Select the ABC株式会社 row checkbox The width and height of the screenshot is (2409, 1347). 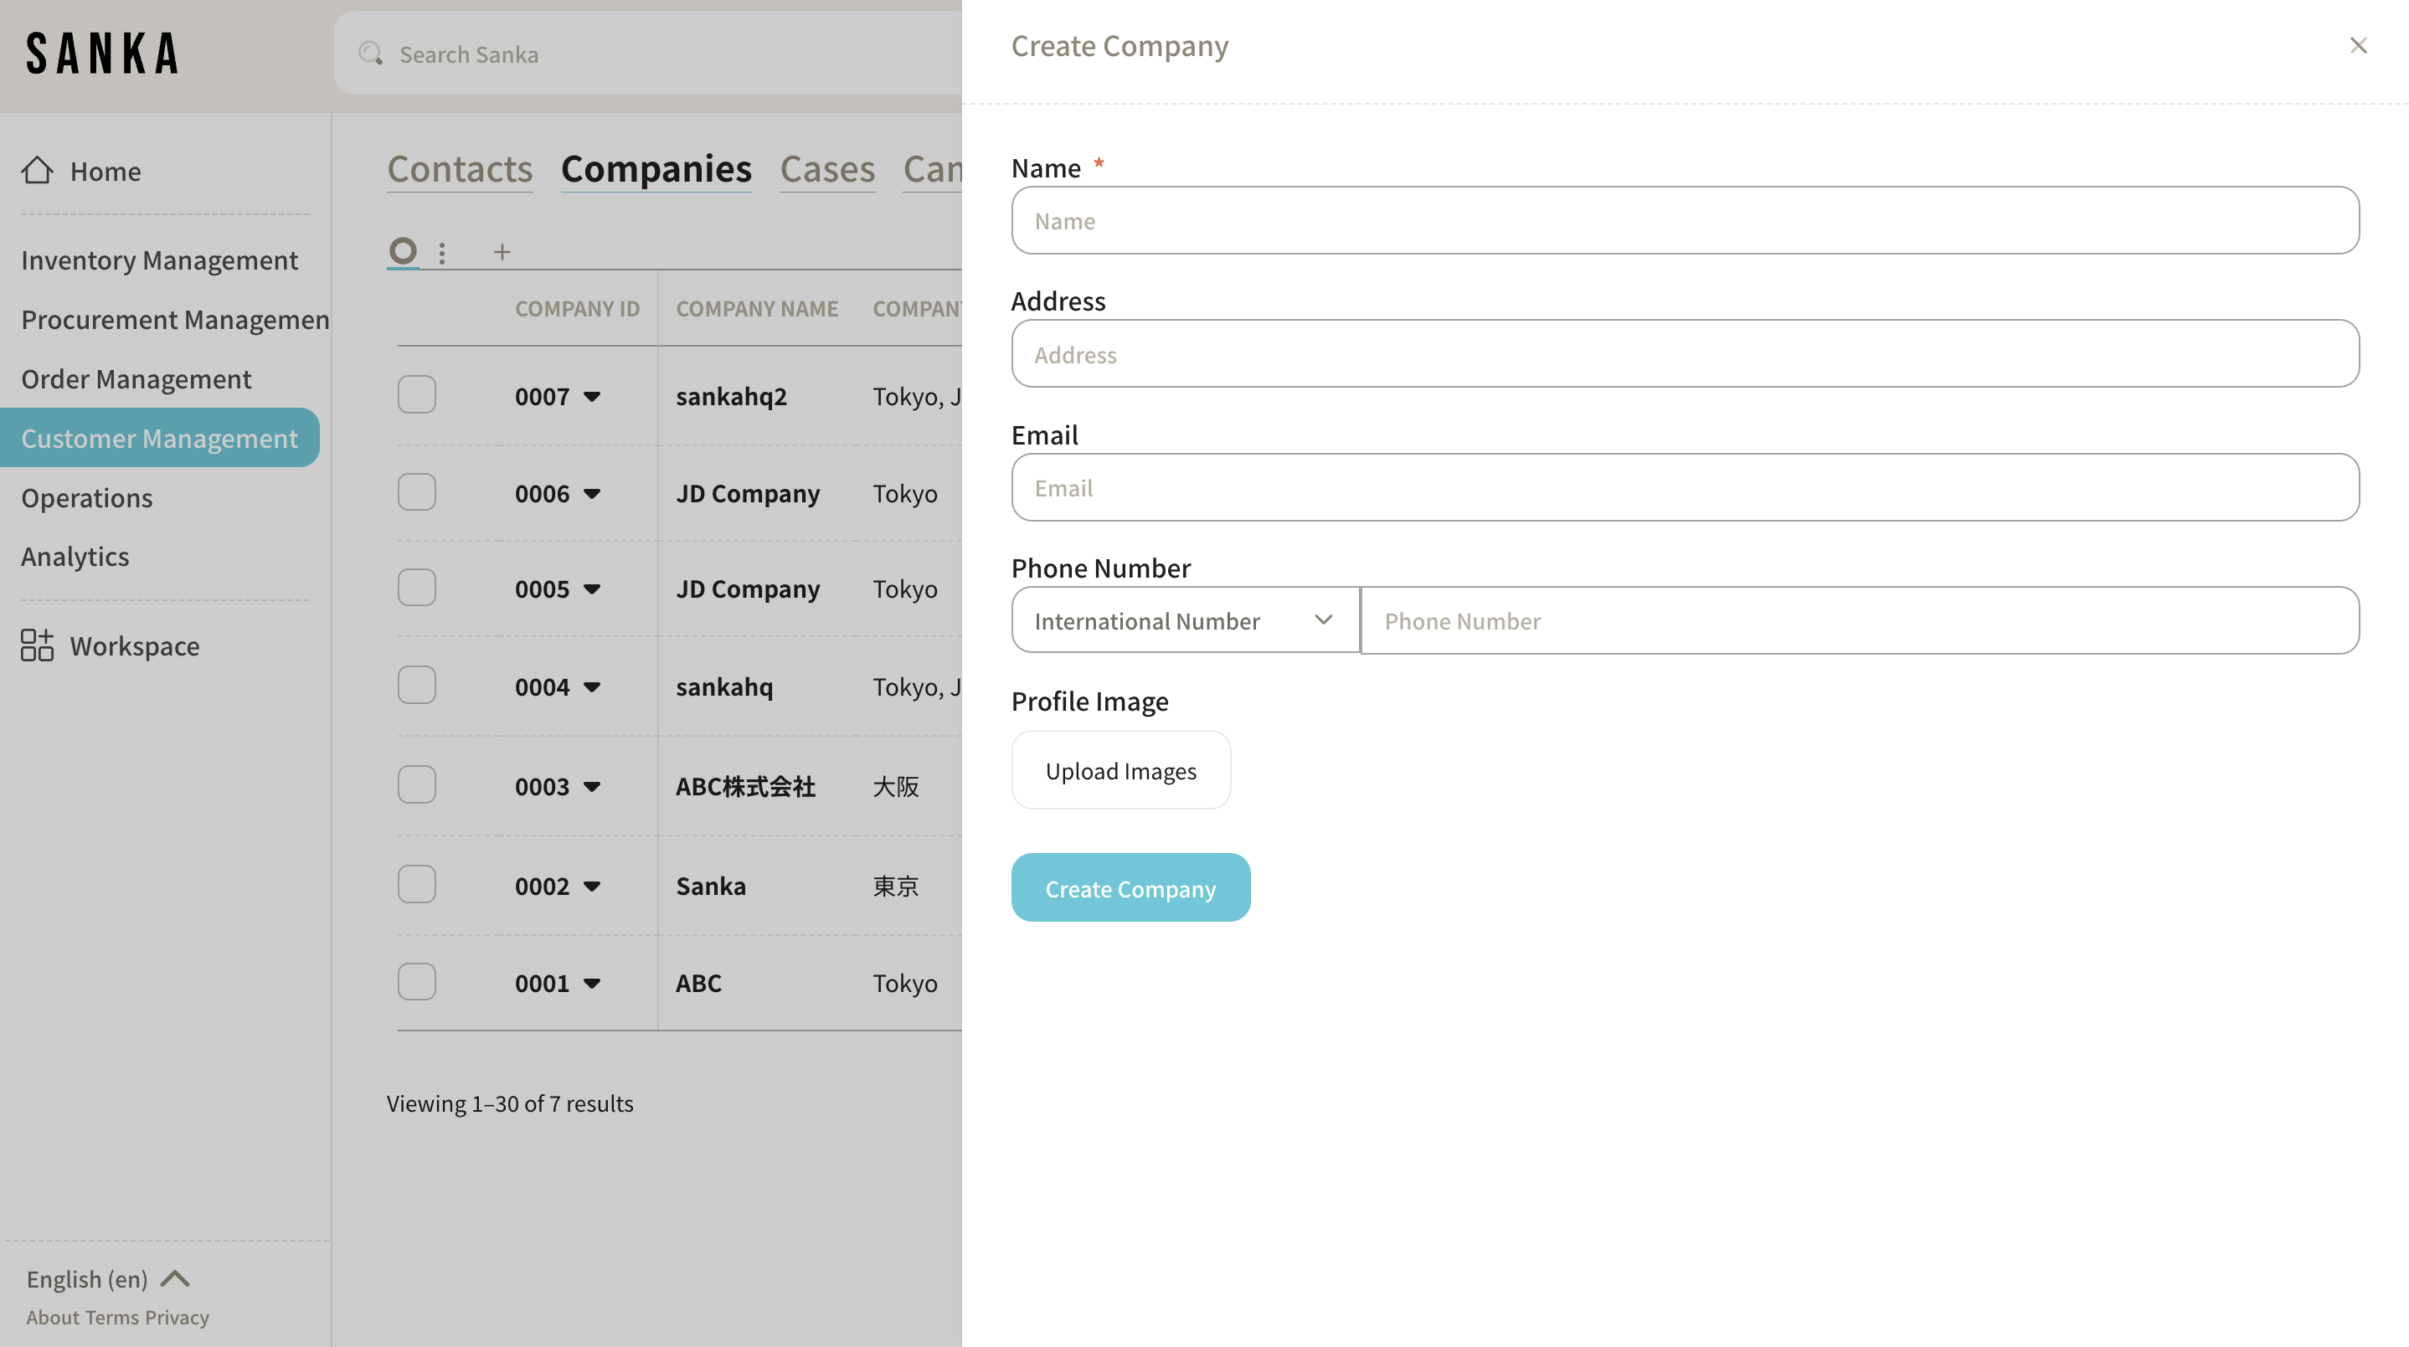416,785
